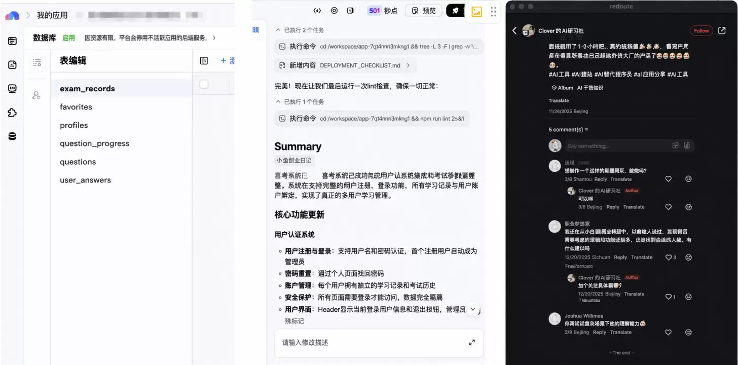The width and height of the screenshot is (738, 365).
Task: Open the monitor screen icon in left sidebar
Action: (13, 89)
